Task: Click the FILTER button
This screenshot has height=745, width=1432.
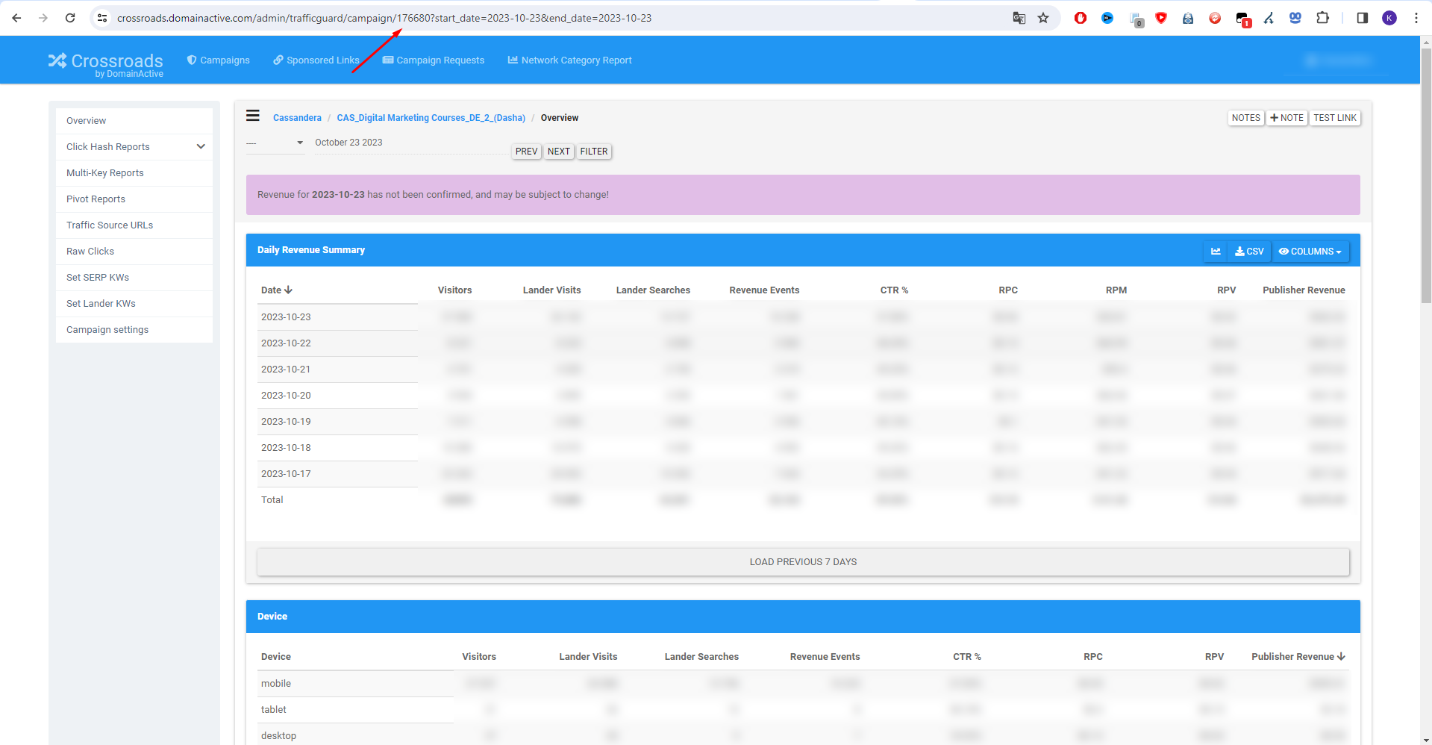Action: 594,152
